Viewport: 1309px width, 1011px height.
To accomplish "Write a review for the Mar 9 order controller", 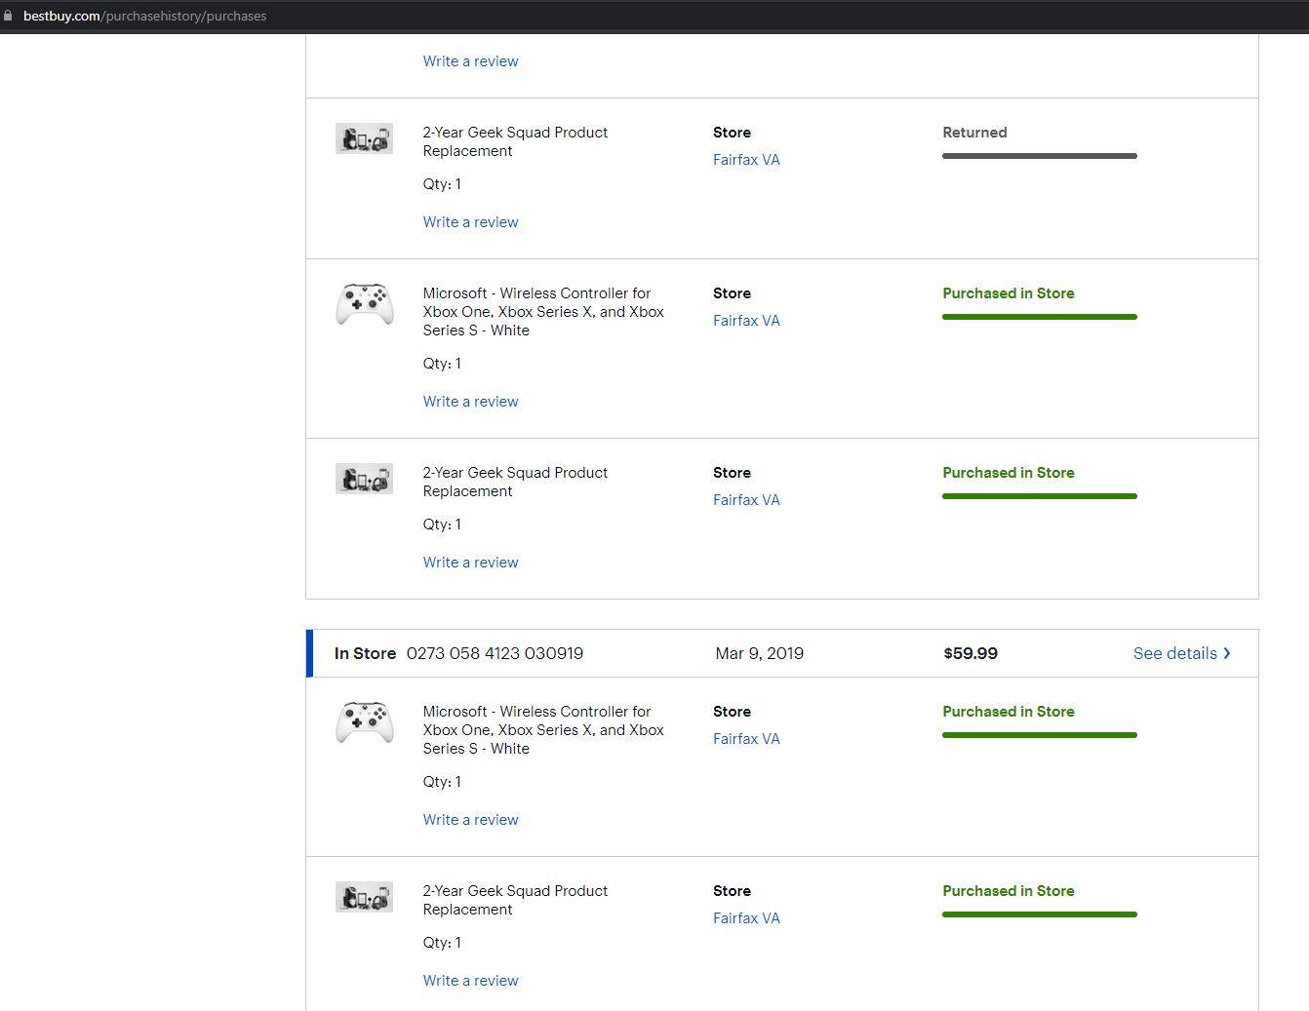I will point(470,820).
